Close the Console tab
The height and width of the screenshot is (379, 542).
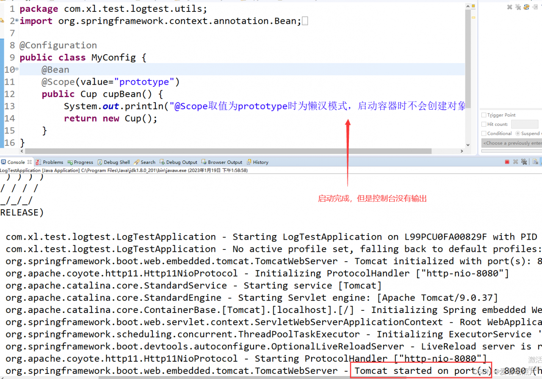point(30,162)
